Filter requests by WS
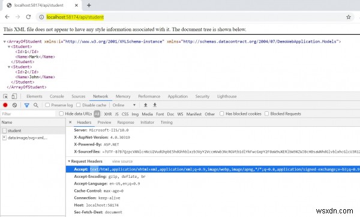The width and height of the screenshot is (360, 217). tap(180, 114)
